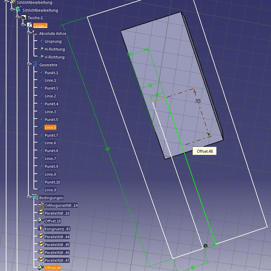
Task: Click the Bedingungen constraints icon
Action: [35, 197]
